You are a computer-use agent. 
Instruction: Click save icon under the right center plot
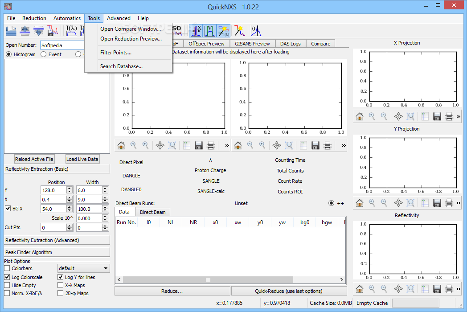[315, 145]
